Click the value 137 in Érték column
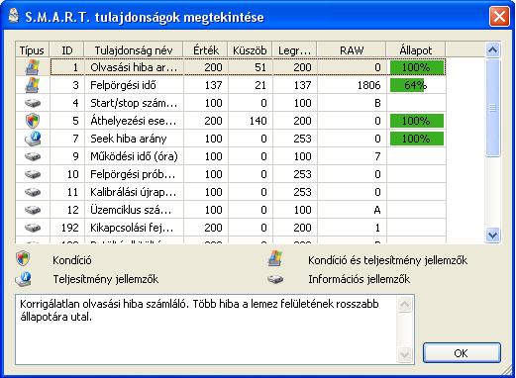This screenshot has height=378, width=516. (x=213, y=85)
